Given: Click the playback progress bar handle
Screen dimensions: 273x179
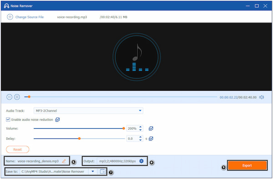Looking at the screenshot, I should coord(29,97).
